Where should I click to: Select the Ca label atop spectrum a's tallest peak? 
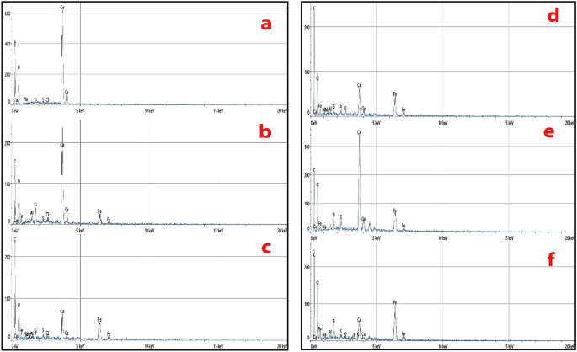[62, 8]
